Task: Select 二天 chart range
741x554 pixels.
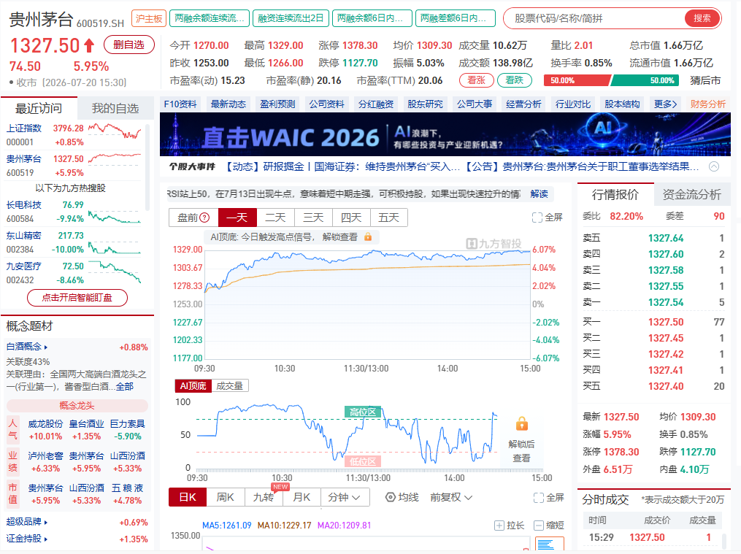Action: (x=275, y=218)
